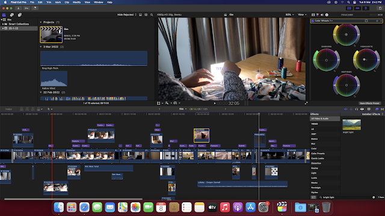Viewport: 385px width, 216px height.
Task: Collapse the 3 Mar 2022 group
Action: [x=41, y=47]
